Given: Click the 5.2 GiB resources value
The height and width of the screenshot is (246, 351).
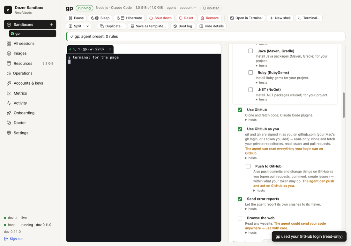Looking at the screenshot, I should 48,63.
